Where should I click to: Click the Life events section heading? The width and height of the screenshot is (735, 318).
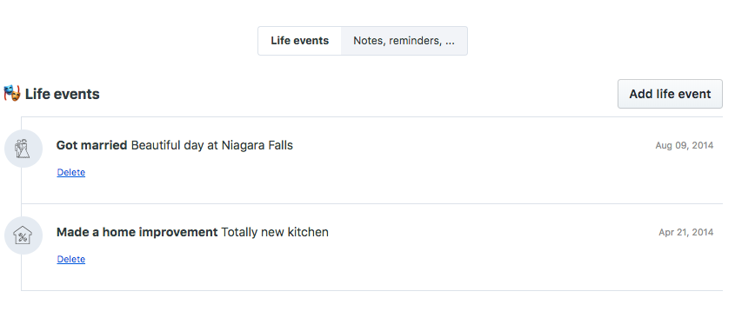(x=63, y=94)
